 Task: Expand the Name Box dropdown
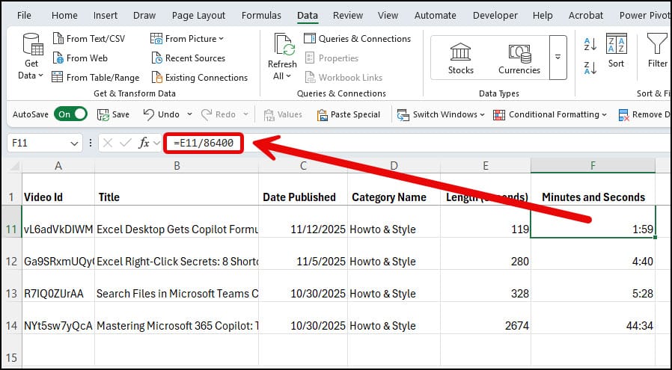coord(75,144)
